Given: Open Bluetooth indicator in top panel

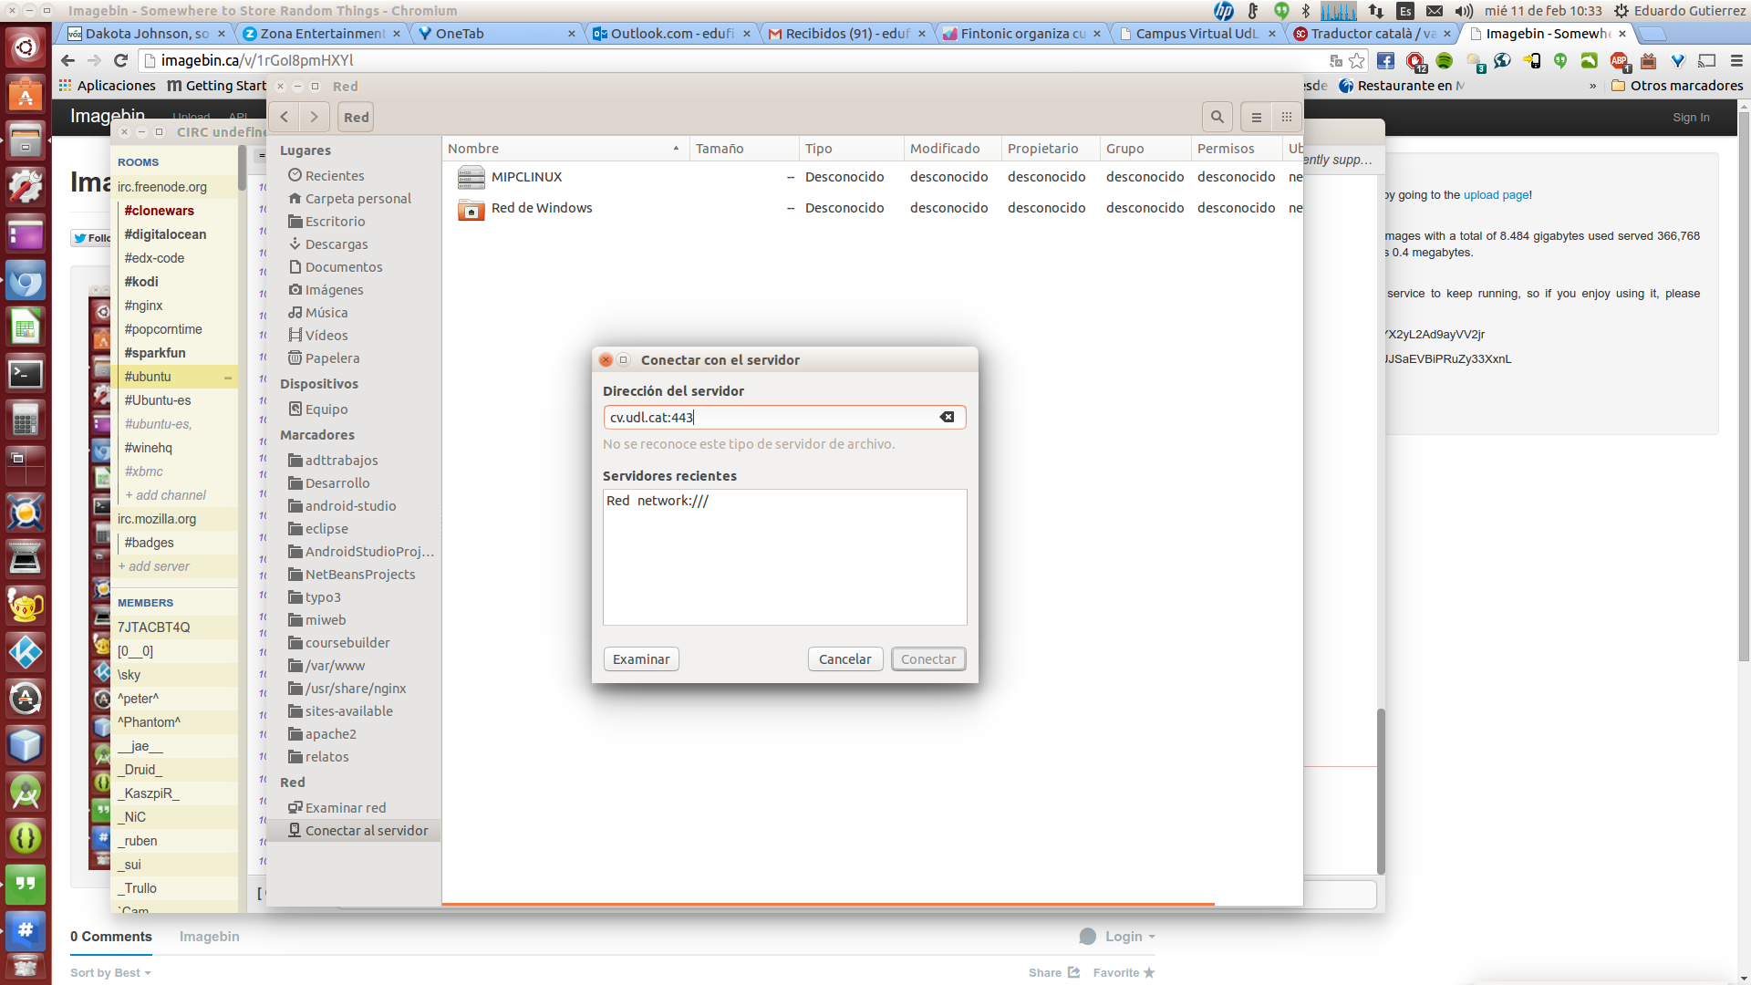Looking at the screenshot, I should coord(1306,11).
